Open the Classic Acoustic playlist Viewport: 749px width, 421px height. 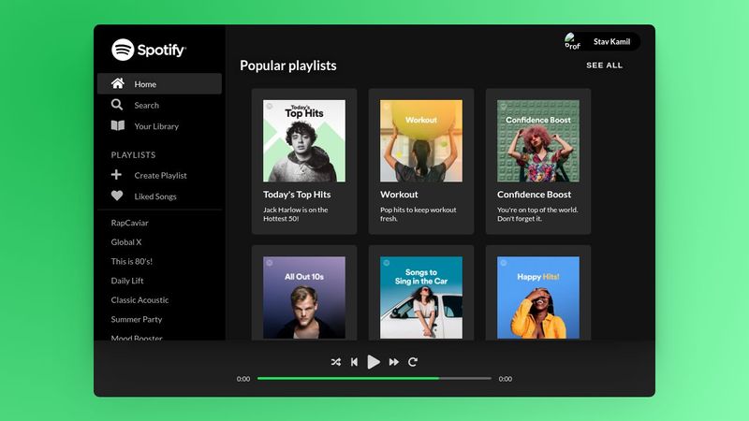pyautogui.click(x=140, y=299)
